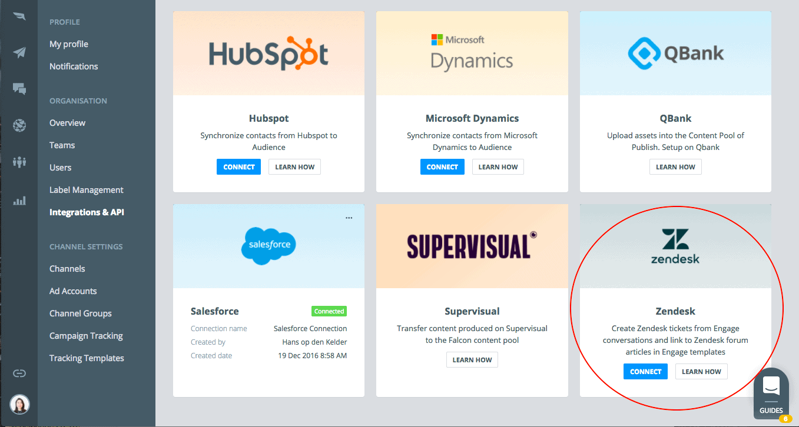799x427 pixels.
Task: Open organisation Overview page
Action: pyautogui.click(x=67, y=123)
